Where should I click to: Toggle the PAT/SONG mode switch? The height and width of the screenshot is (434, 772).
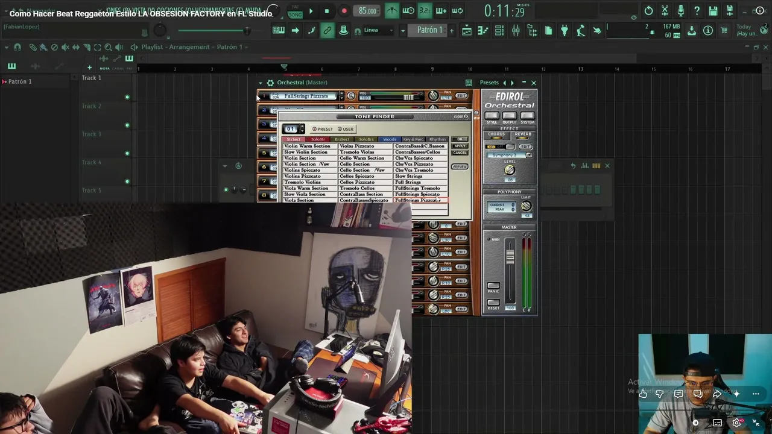tap(295, 10)
